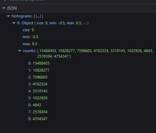The image size is (156, 133).
Task: Click the histograms property name
Action: pos(22,16)
